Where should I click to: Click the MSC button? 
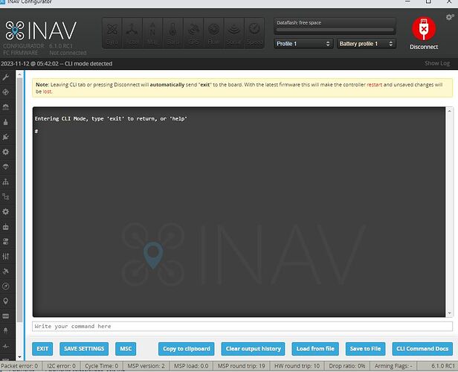coord(126,349)
